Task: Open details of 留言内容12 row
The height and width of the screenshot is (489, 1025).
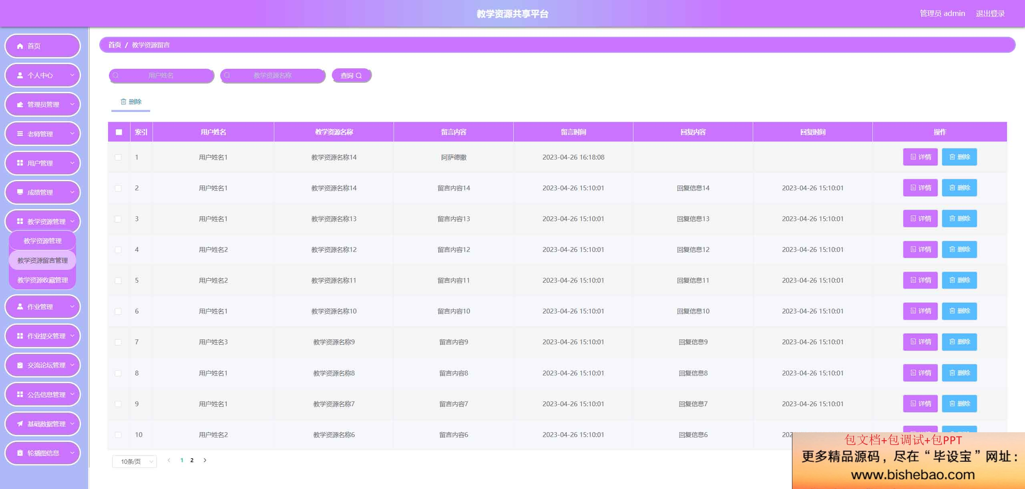Action: click(920, 249)
